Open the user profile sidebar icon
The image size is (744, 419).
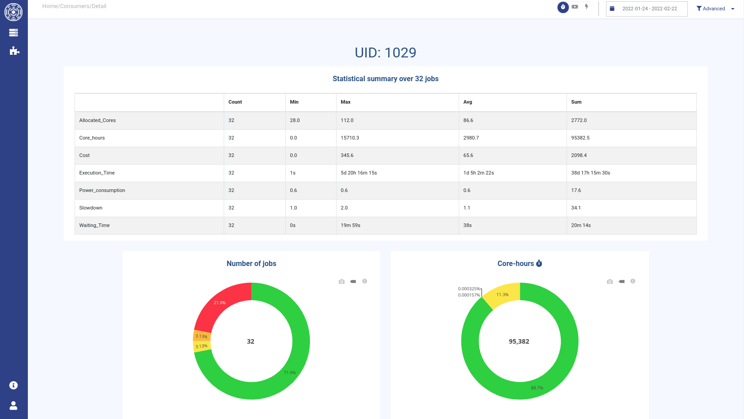pos(13,406)
